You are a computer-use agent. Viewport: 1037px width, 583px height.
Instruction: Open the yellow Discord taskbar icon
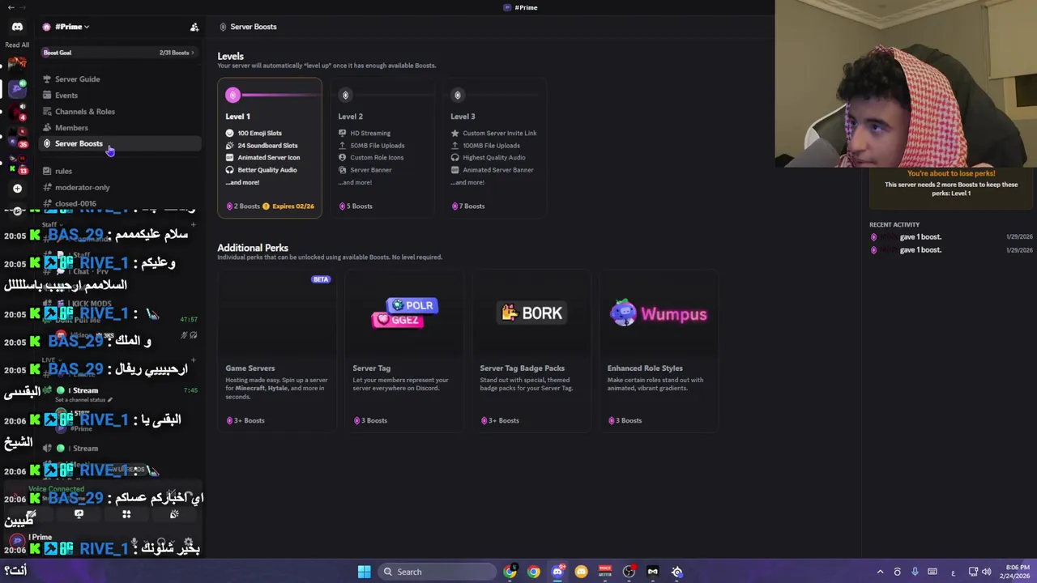pos(581,572)
